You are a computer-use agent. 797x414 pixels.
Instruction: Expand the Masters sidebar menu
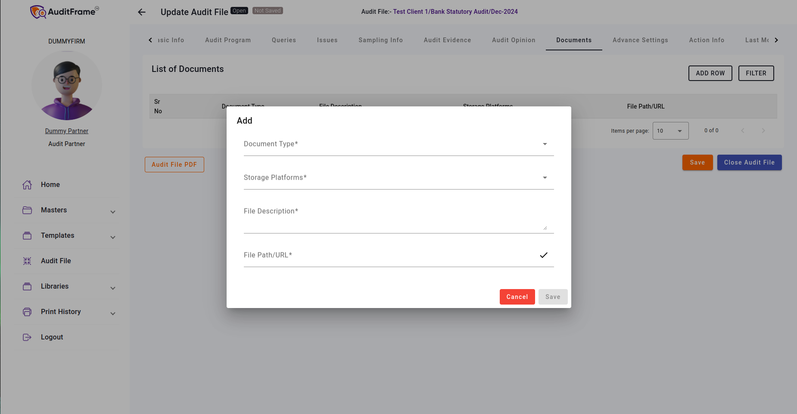point(112,212)
